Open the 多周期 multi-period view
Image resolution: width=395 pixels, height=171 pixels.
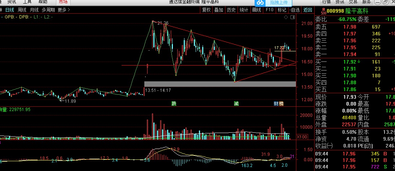(x=48, y=10)
